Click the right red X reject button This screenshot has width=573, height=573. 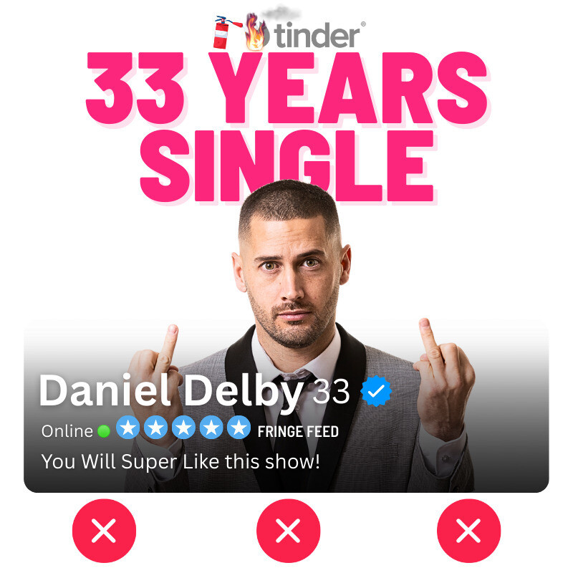point(468,530)
